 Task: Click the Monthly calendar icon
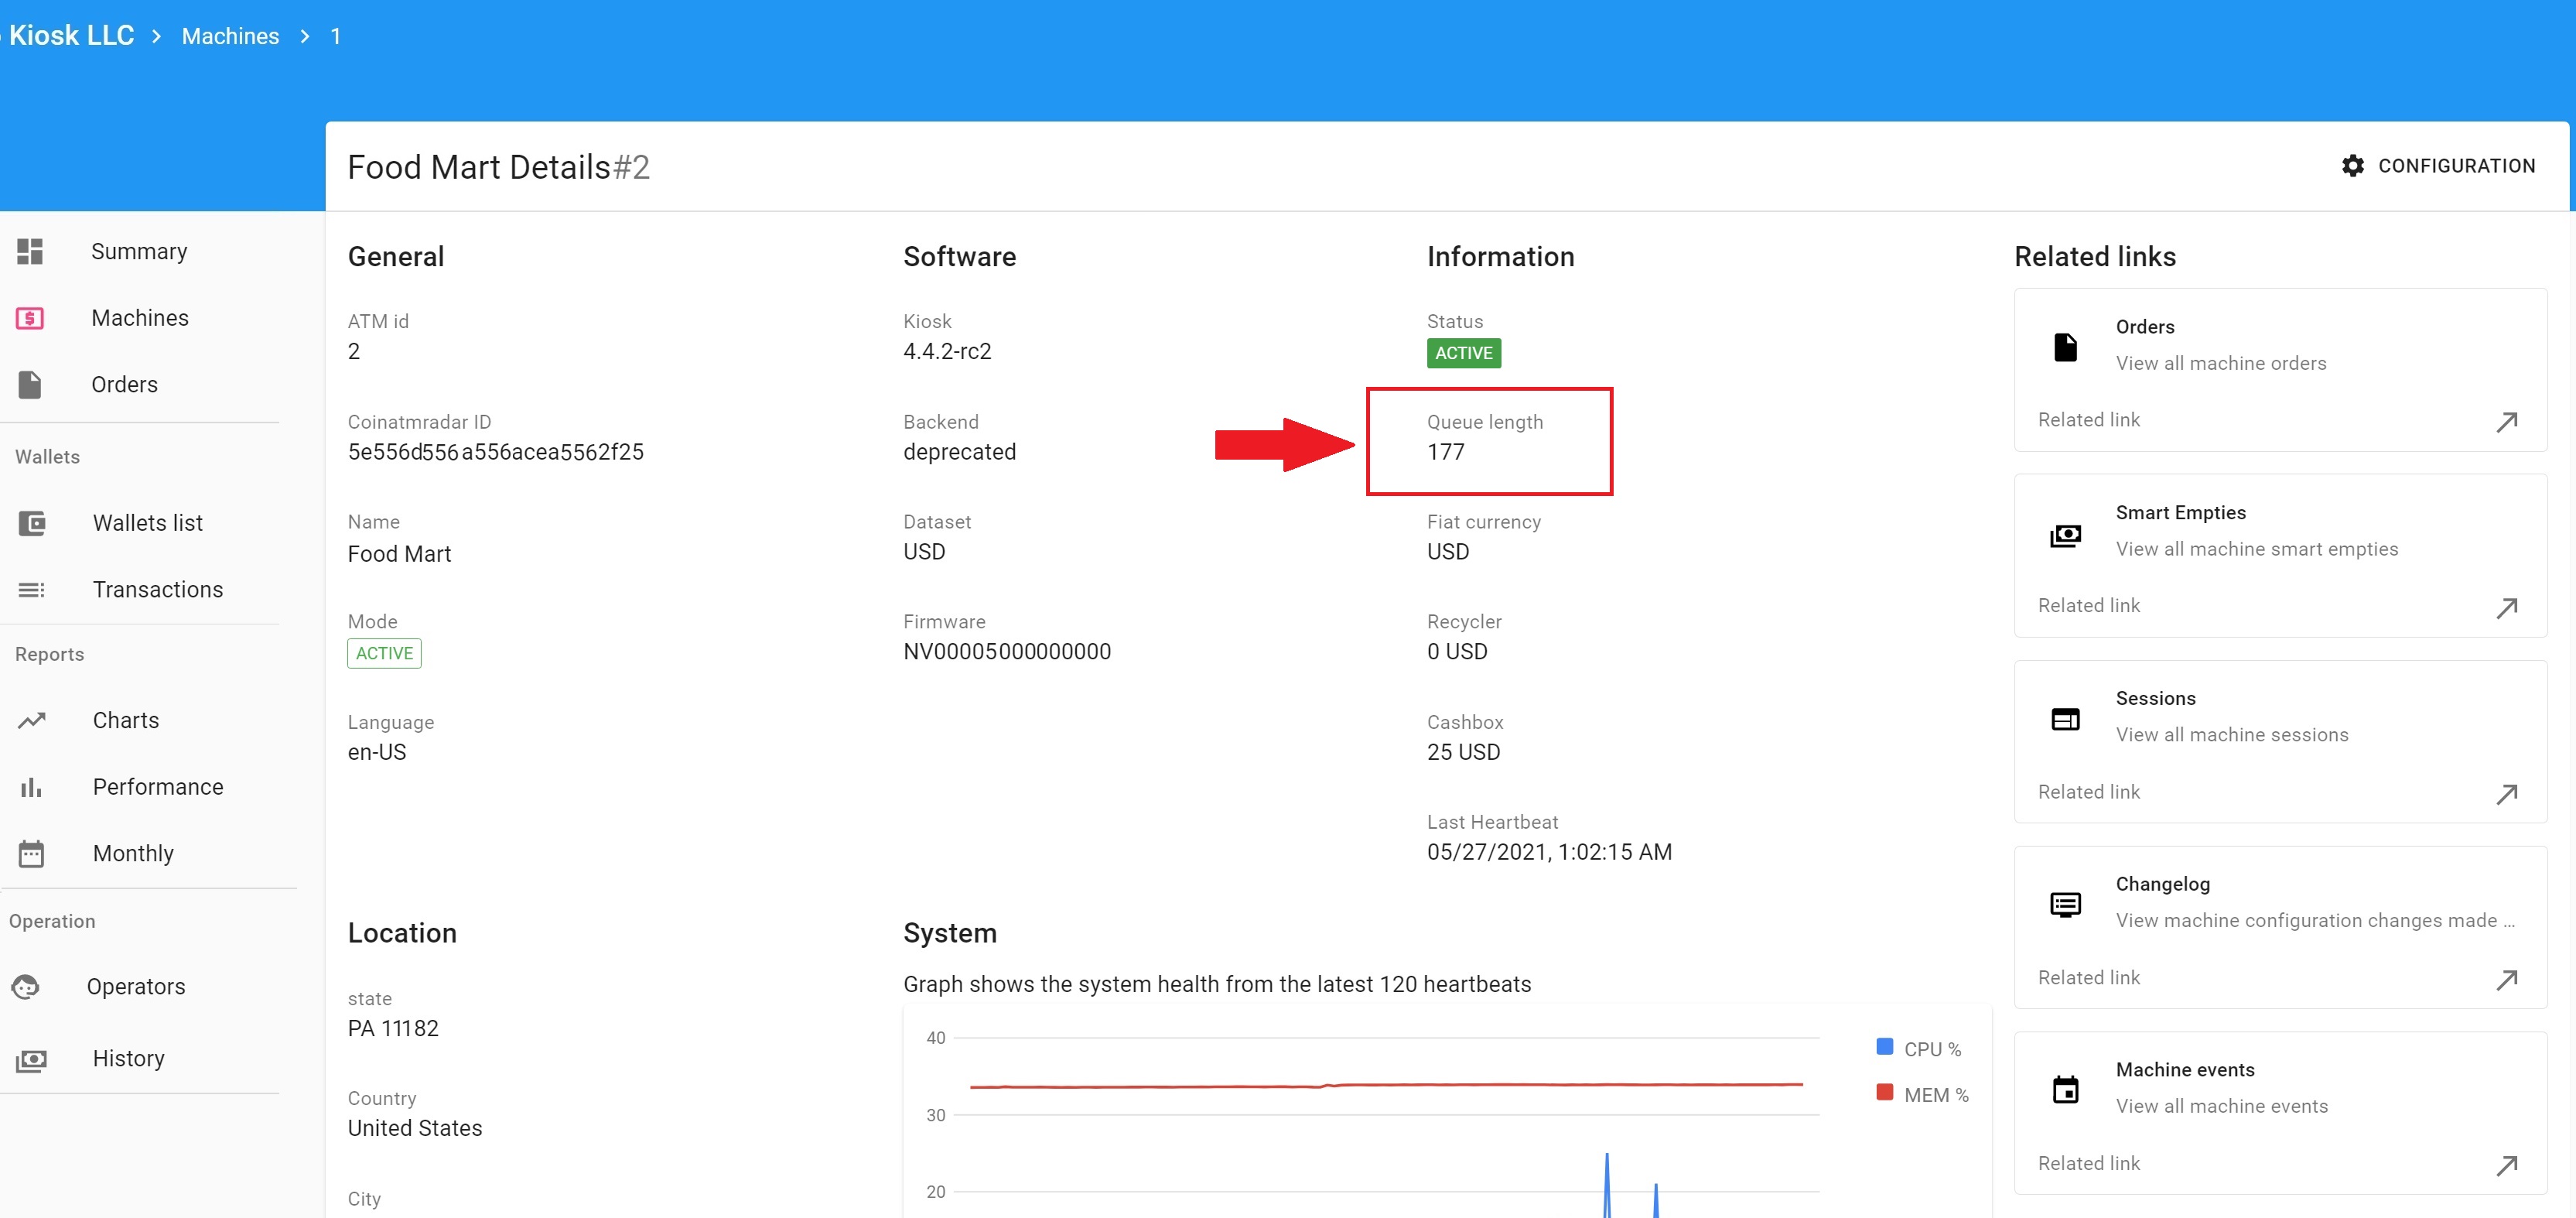tap(31, 853)
